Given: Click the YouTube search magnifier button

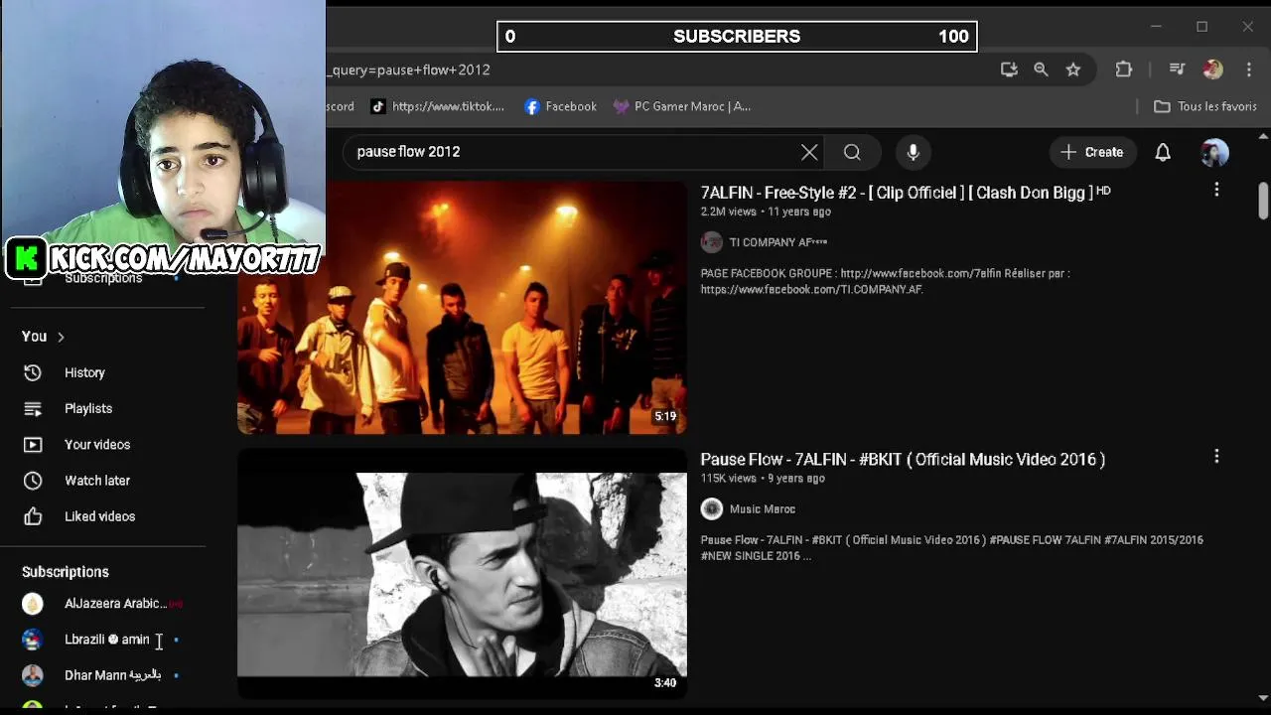Looking at the screenshot, I should tap(852, 152).
